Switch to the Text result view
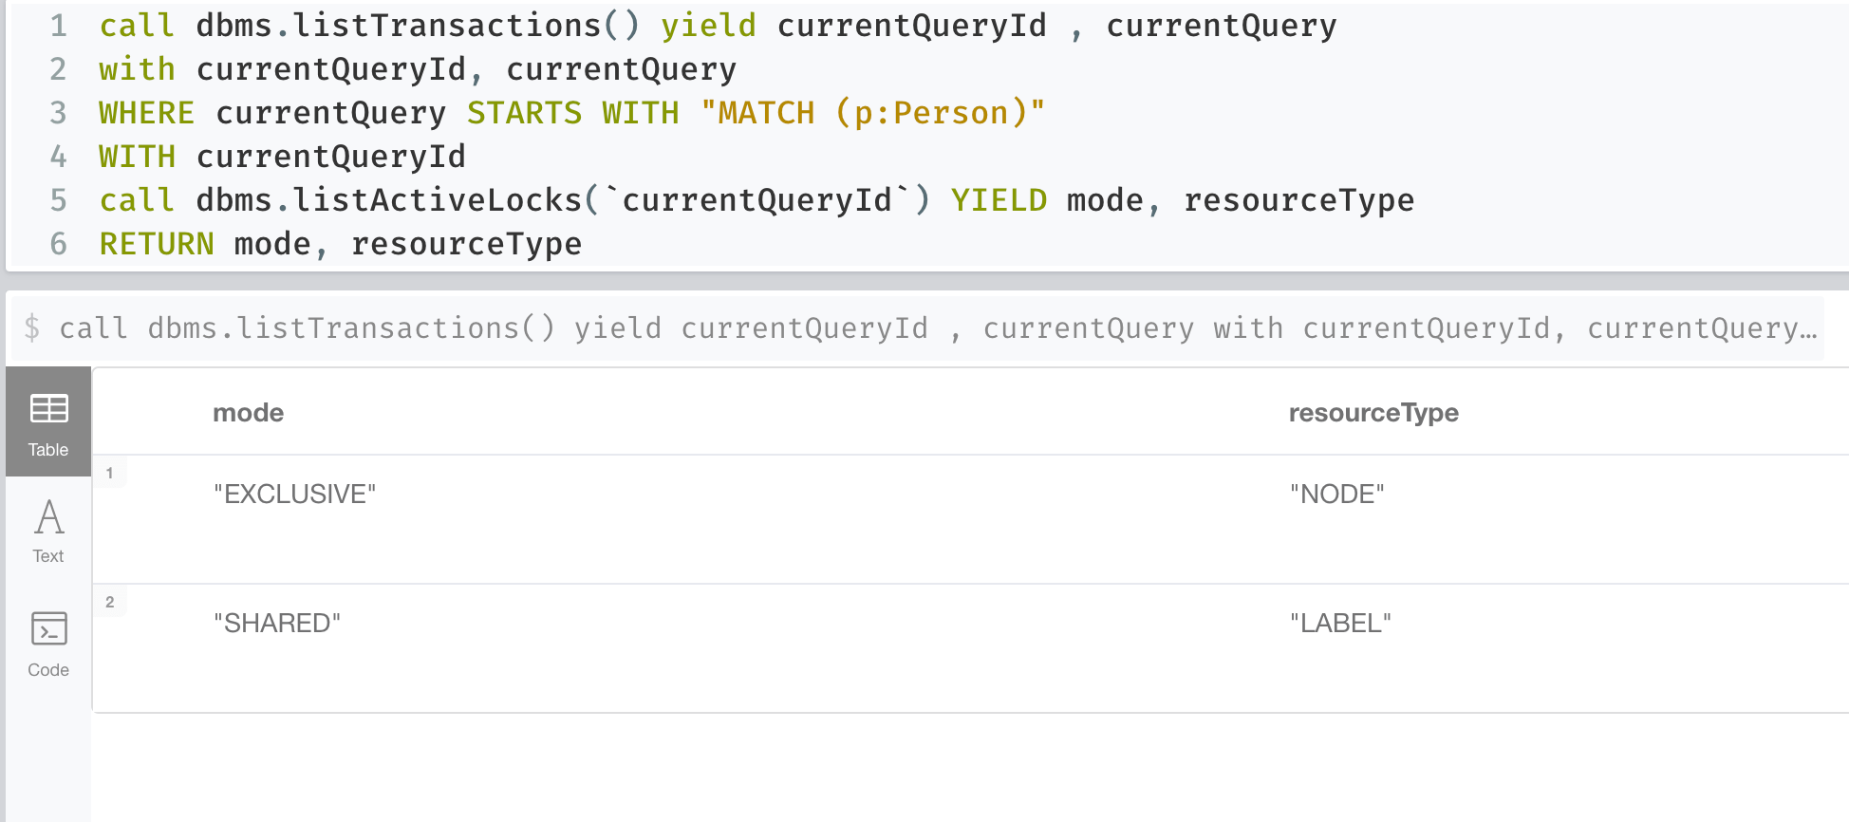 click(x=48, y=531)
